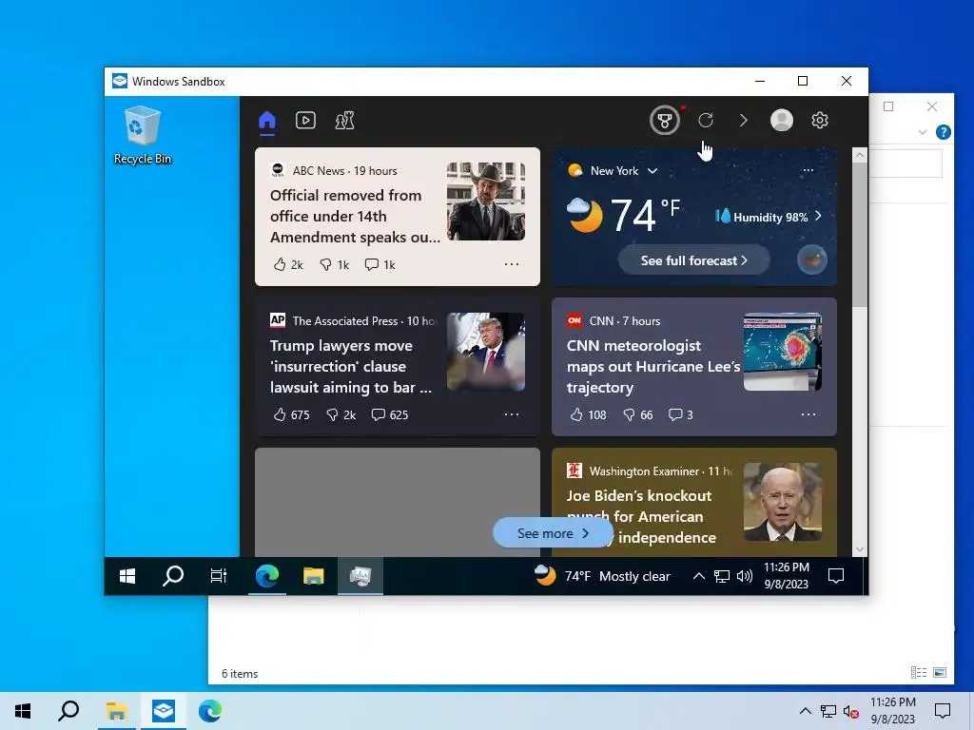
Task: Switch Explorer to large icons view
Action: tap(940, 672)
